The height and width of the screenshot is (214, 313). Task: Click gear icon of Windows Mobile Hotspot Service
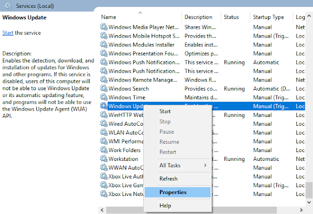click(104, 36)
